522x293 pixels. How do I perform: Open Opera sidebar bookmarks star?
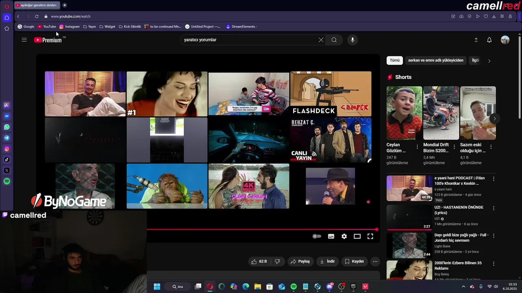click(x=7, y=28)
